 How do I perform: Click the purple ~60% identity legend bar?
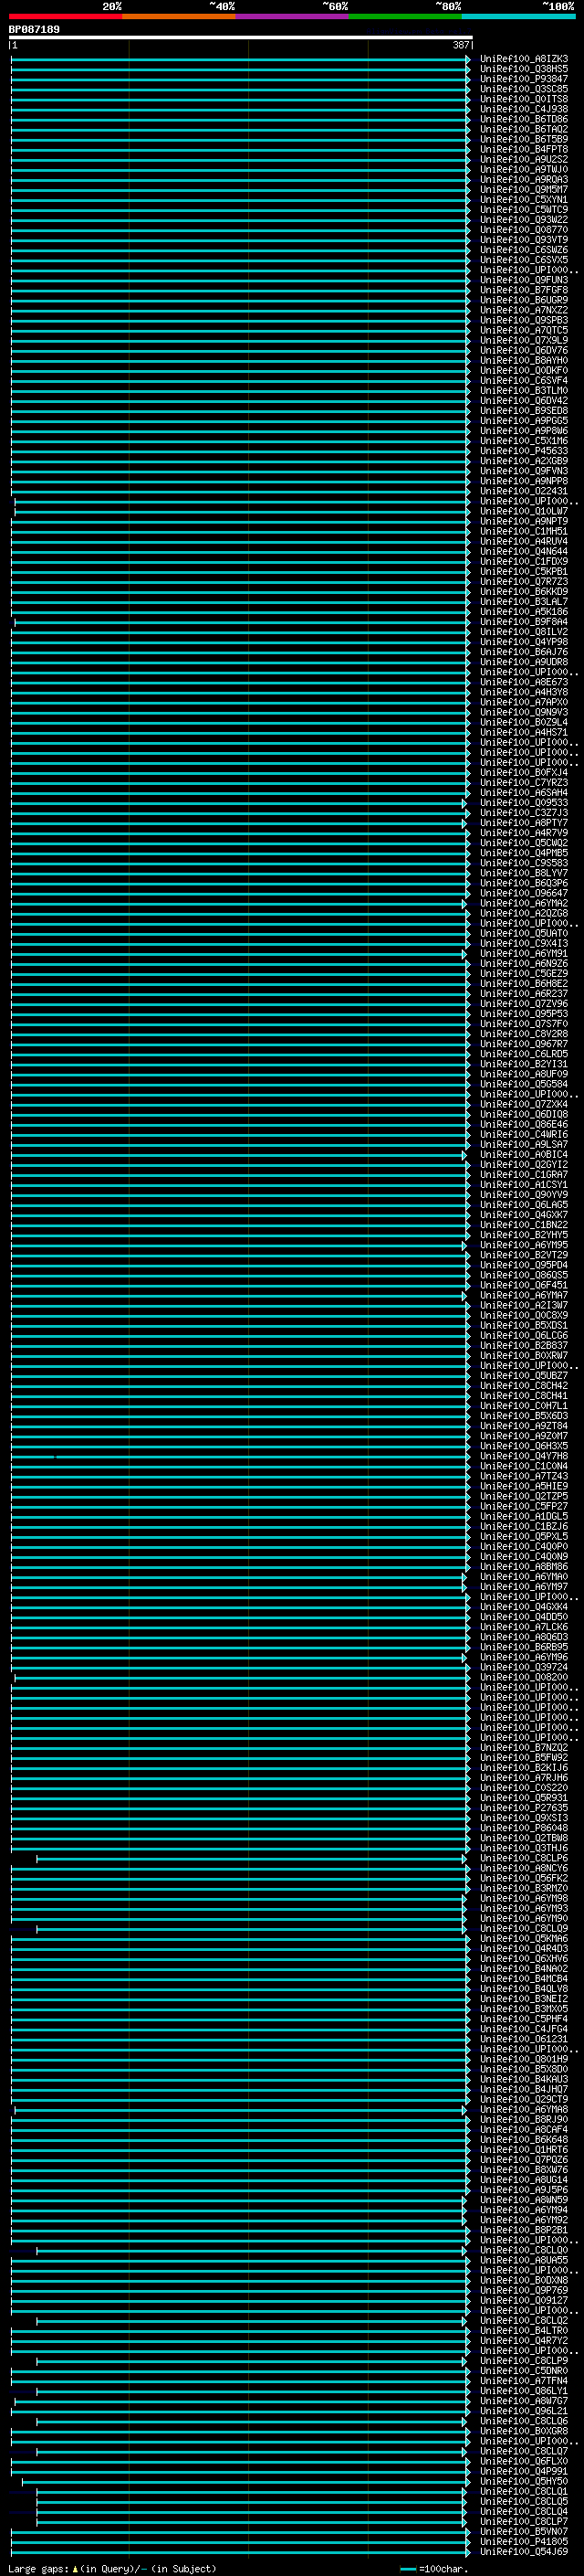[x=293, y=16]
